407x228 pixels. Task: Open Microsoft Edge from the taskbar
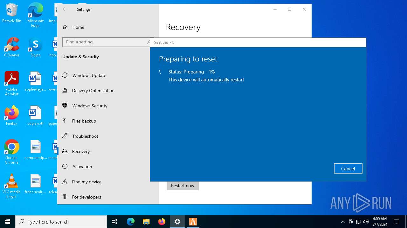point(131,222)
